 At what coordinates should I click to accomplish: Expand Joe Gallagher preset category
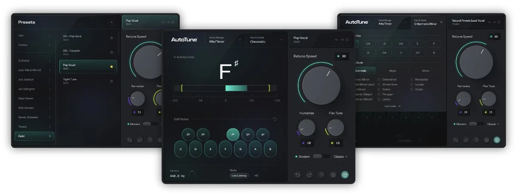[34, 89]
